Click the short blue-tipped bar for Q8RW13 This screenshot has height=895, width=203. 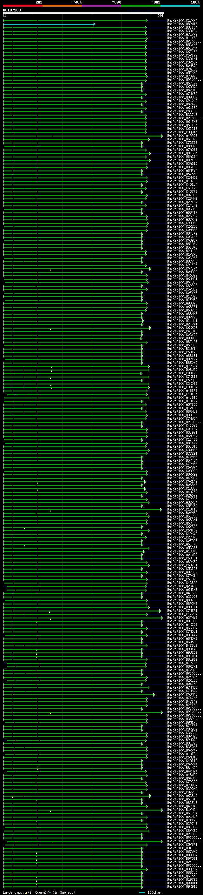pyautogui.click(x=49, y=24)
